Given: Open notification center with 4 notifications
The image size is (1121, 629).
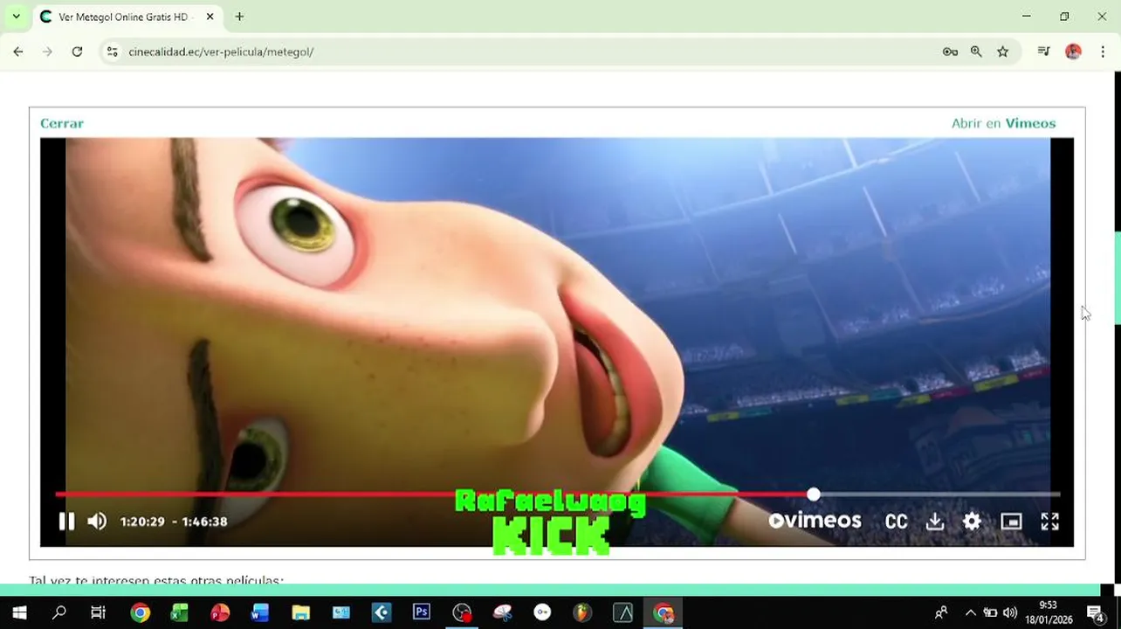Looking at the screenshot, I should coord(1096,612).
